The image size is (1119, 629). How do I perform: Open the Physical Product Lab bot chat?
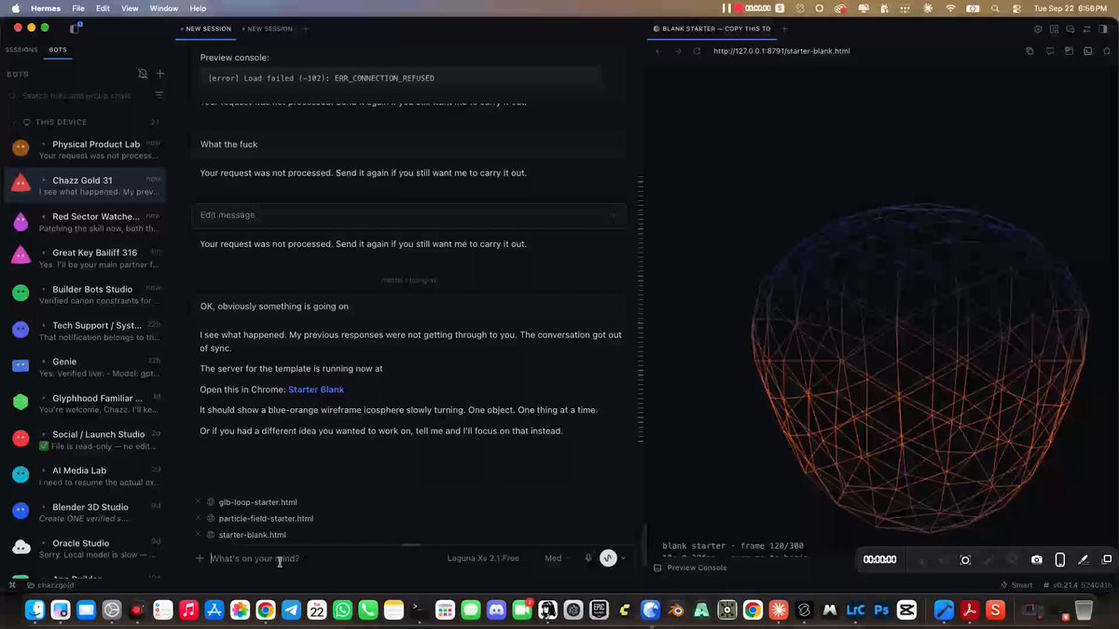click(x=84, y=149)
